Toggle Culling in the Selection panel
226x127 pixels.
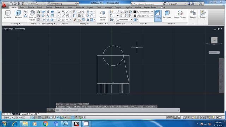point(158,16)
